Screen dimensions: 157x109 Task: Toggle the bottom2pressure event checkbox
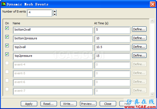[7, 37]
